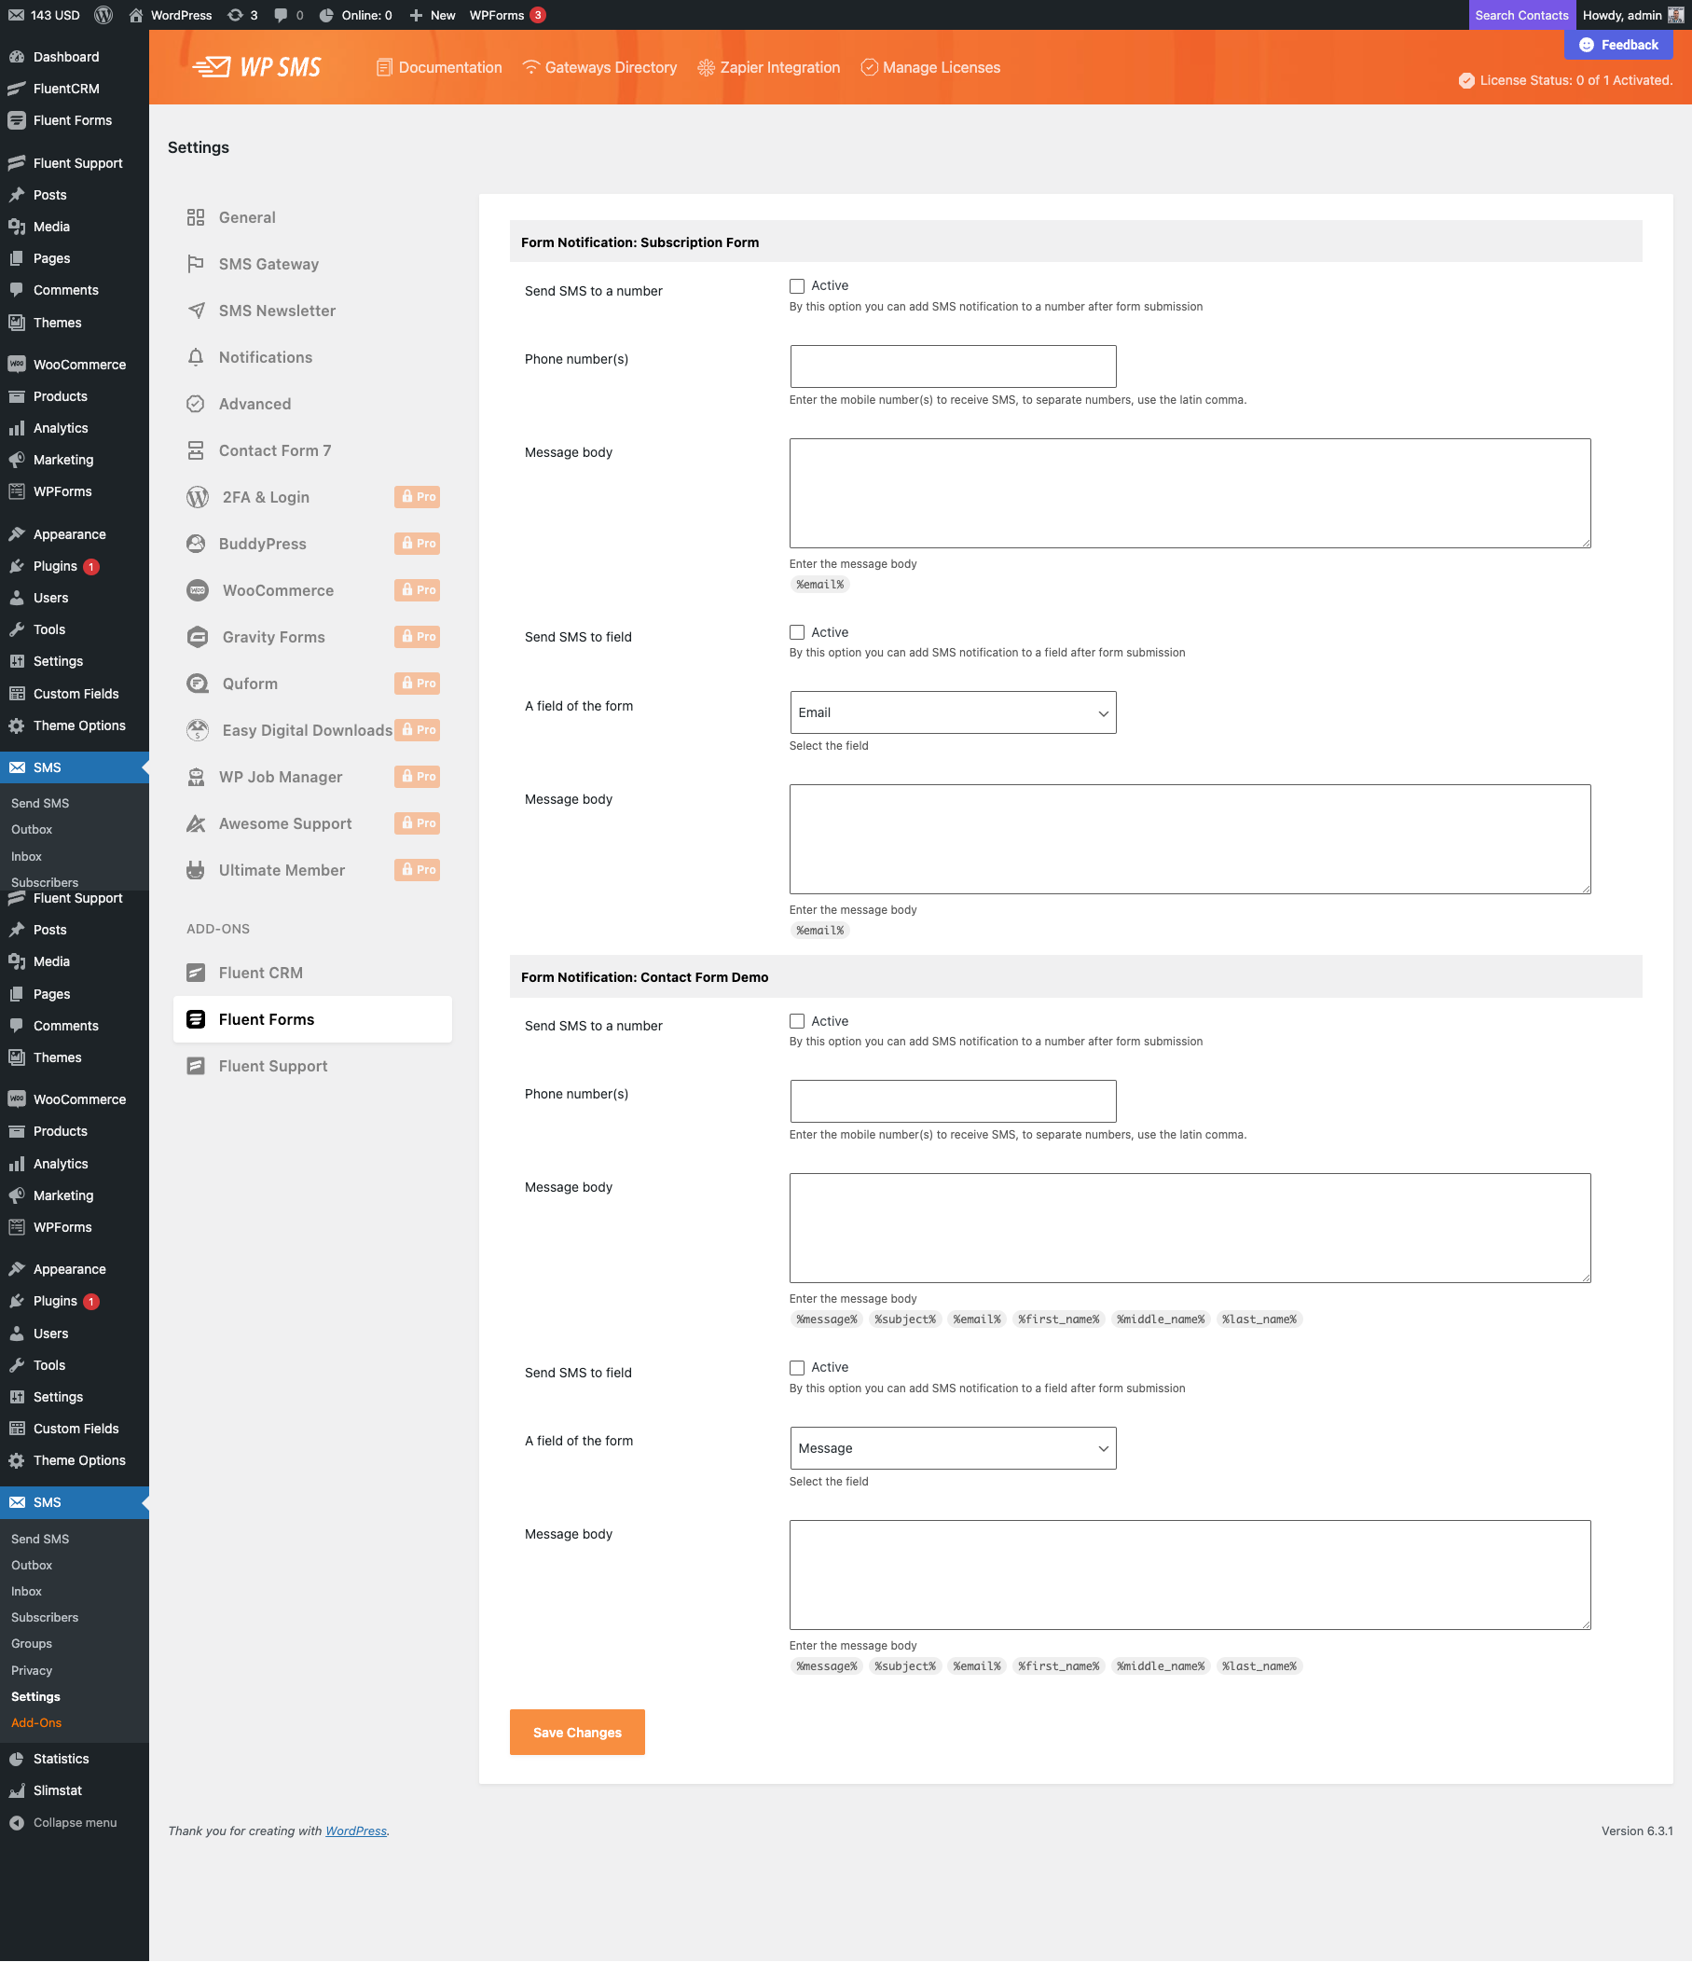Open Groups under the SMS menu
This screenshot has width=1692, height=1962.
(x=32, y=1644)
